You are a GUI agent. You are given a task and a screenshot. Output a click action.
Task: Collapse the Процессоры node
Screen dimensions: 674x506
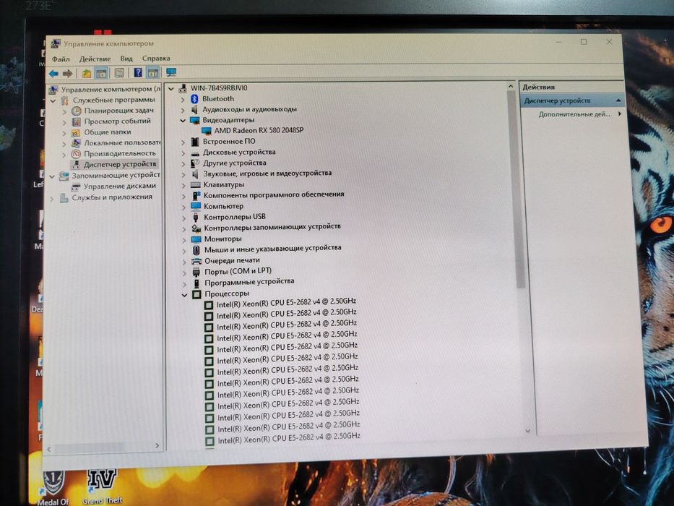[184, 295]
